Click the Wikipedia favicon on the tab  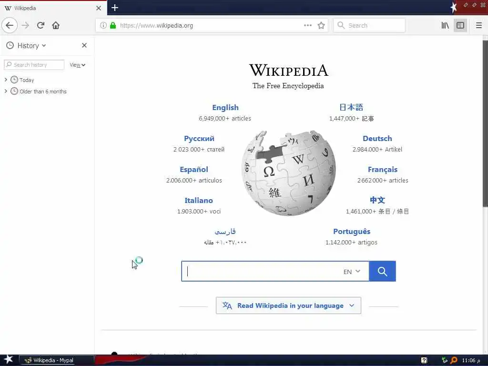click(8, 8)
